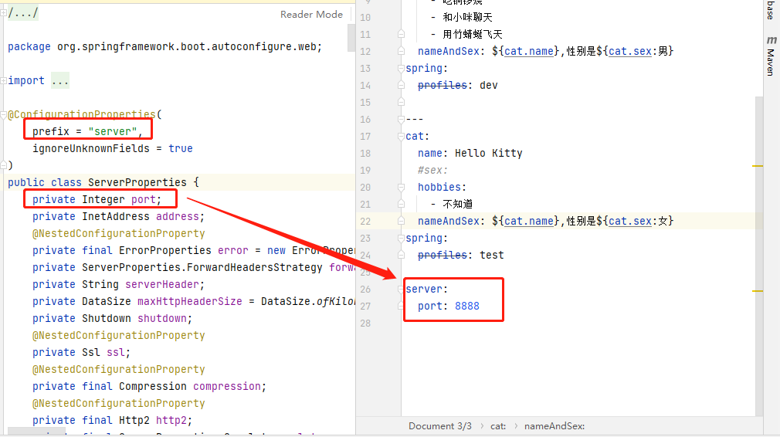Collapse the server: block on line 26

point(401,290)
